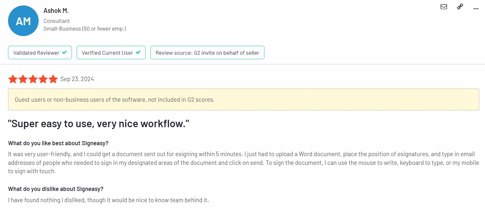This screenshot has width=485, height=208.
Task: Open the three-dots more options menu
Action: click(476, 9)
